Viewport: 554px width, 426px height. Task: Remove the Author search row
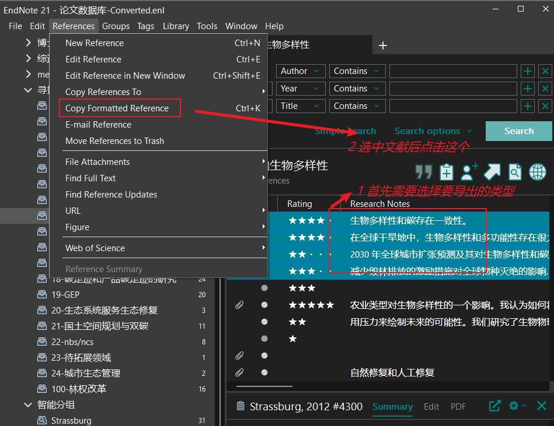click(x=545, y=71)
